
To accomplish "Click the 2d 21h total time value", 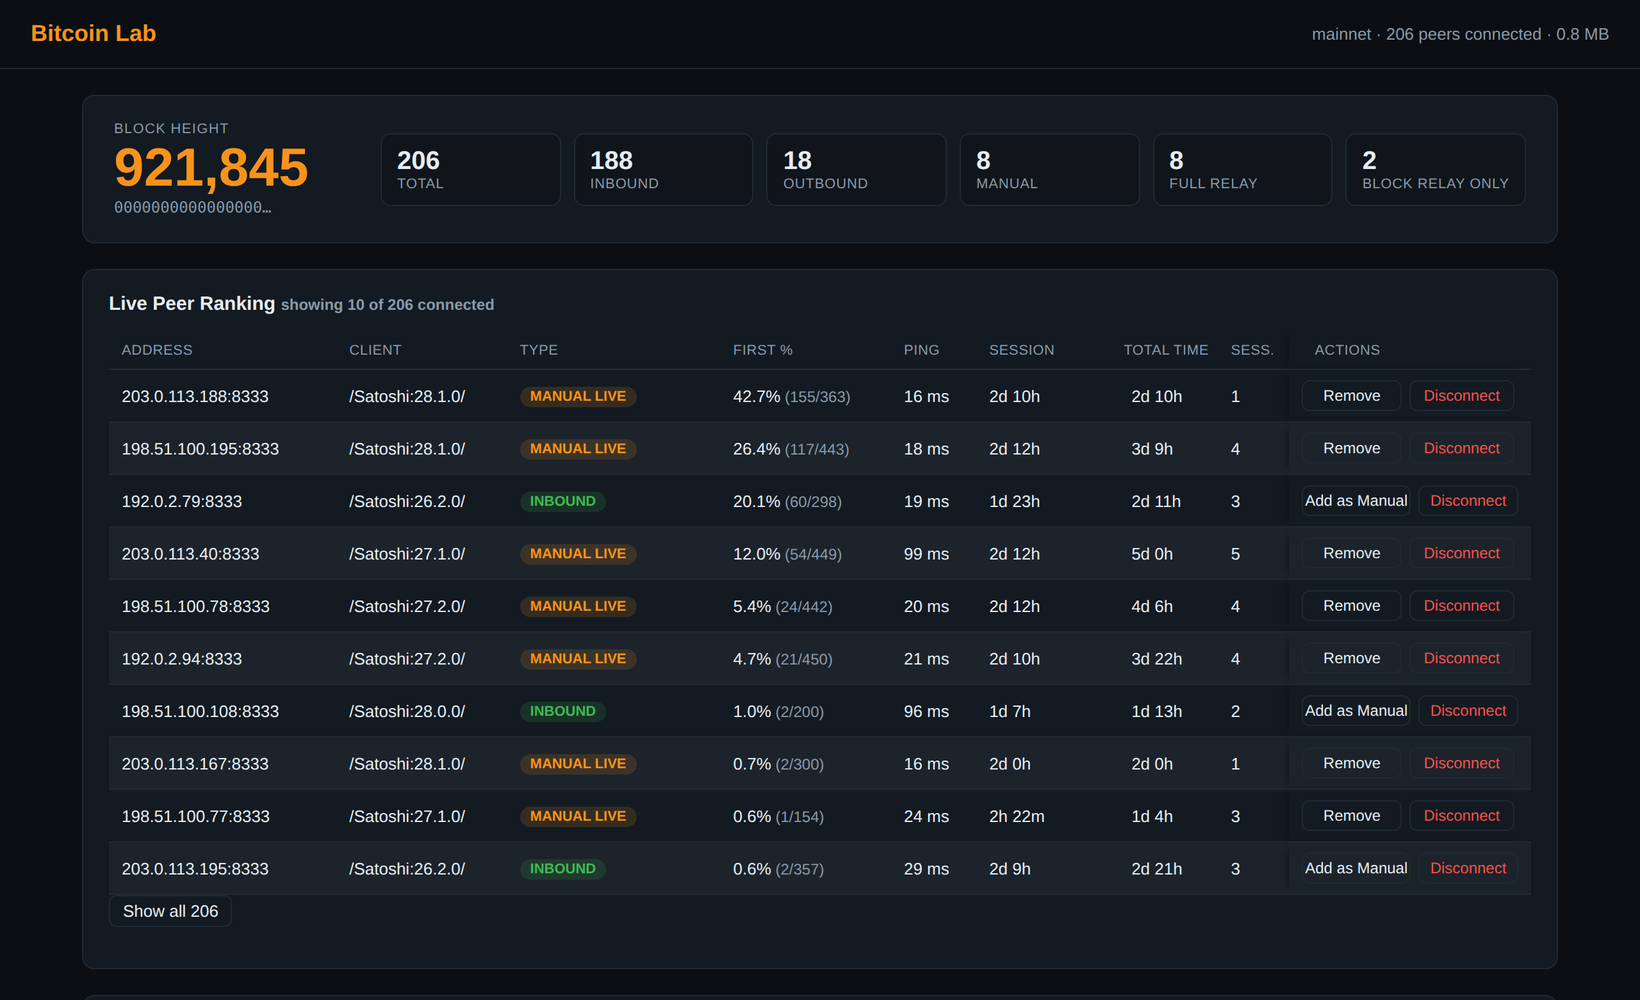I will click(1156, 869).
